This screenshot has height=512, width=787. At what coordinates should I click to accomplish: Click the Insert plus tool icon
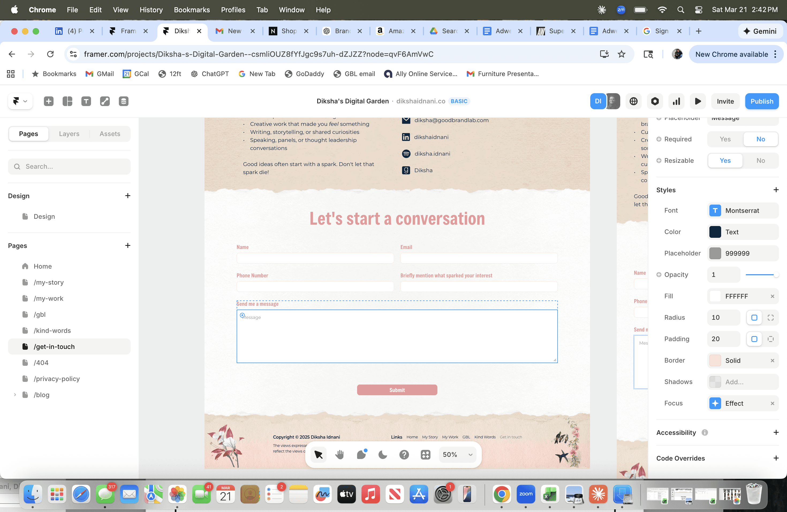tap(49, 101)
